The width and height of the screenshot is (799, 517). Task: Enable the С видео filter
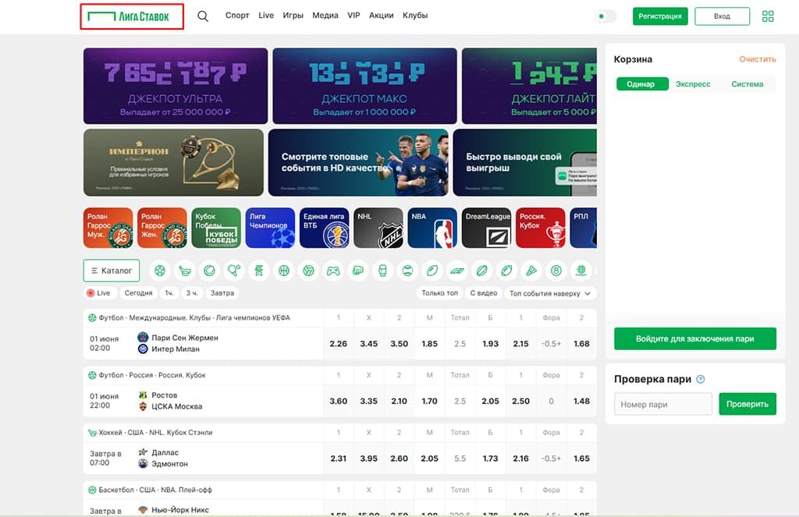[484, 293]
